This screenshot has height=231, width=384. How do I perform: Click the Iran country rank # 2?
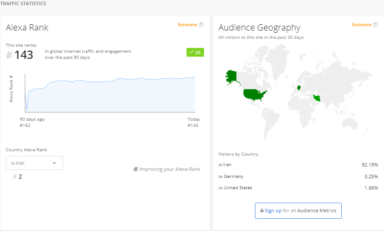coord(17,177)
